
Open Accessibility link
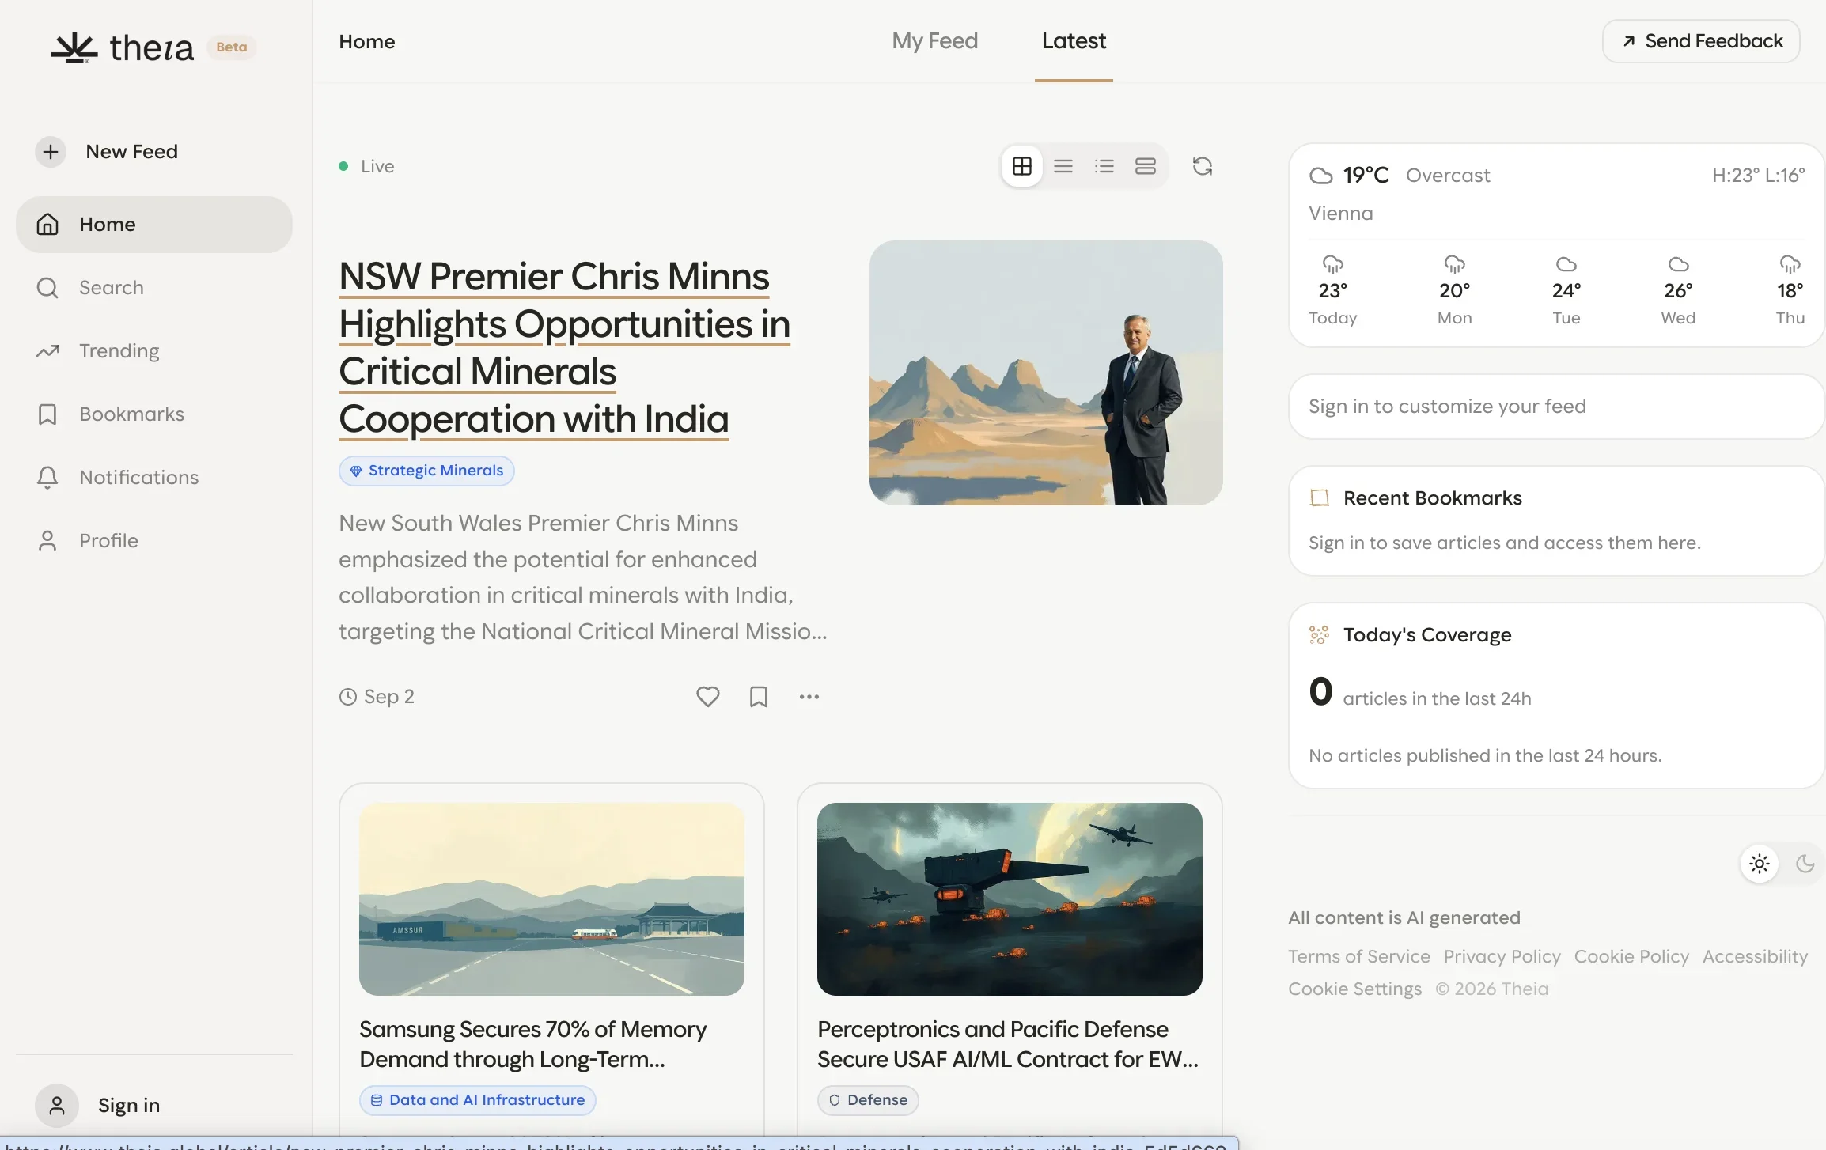coord(1755,956)
